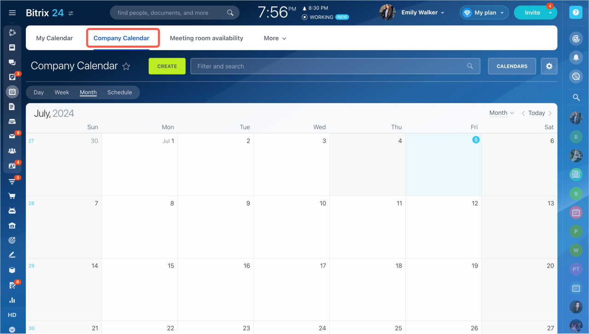Image resolution: width=589 pixels, height=334 pixels.
Task: Click the Webmail envelope icon in sidebar
Action: 12,136
